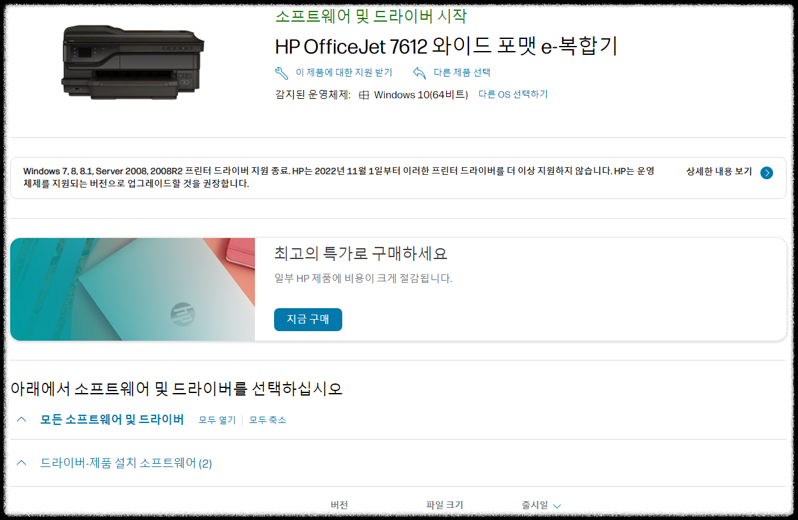Viewport: 798px width, 520px height.
Task: Click the back arrow icon beside 다른 제품 선택
Action: click(x=420, y=73)
